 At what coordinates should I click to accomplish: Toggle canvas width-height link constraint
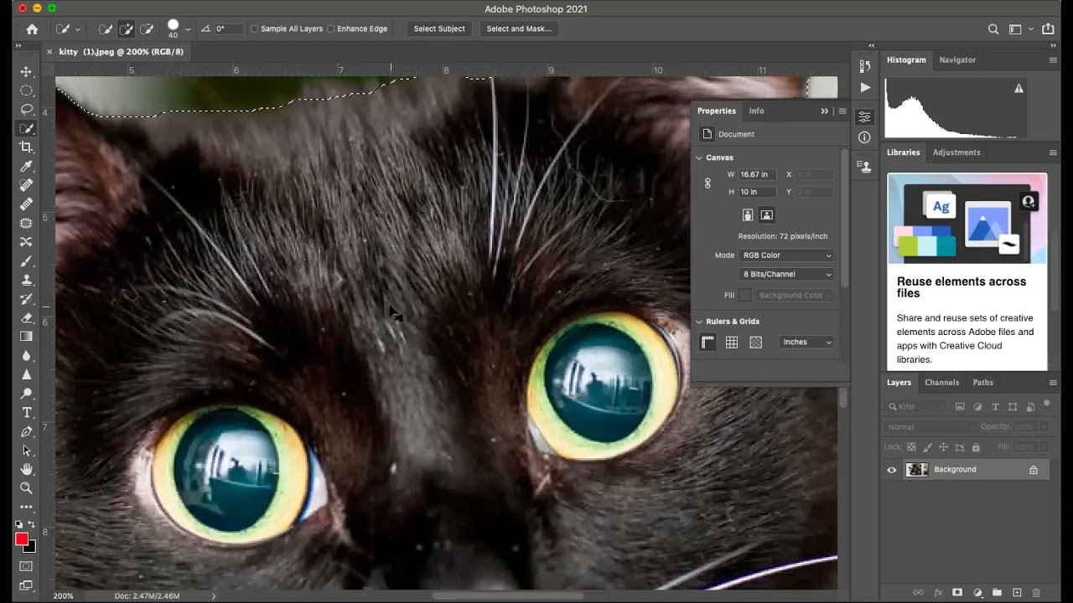point(708,183)
